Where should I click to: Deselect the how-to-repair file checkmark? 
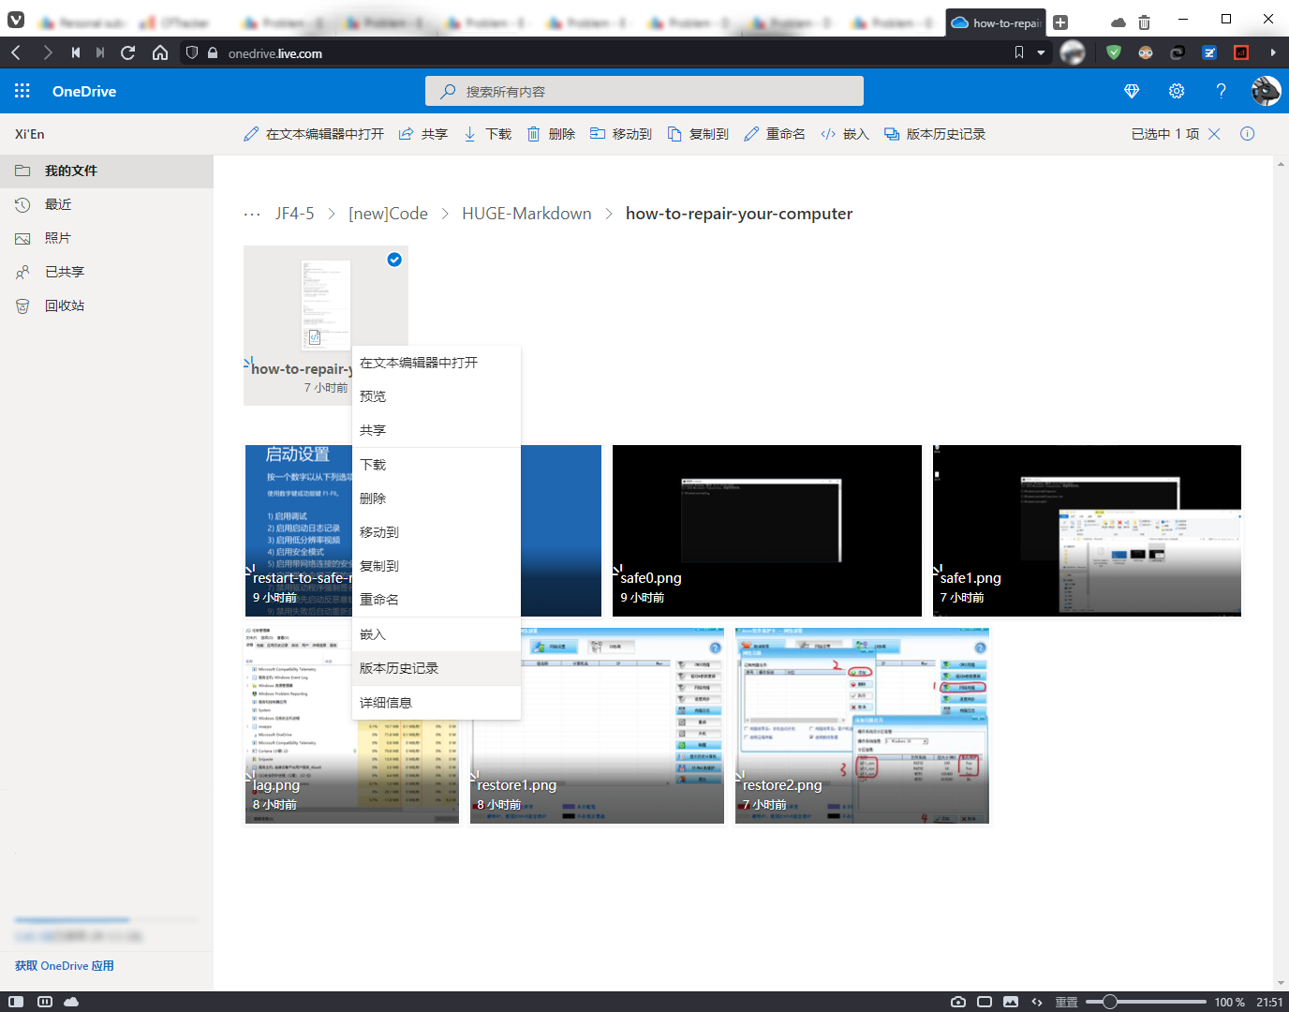coord(394,260)
